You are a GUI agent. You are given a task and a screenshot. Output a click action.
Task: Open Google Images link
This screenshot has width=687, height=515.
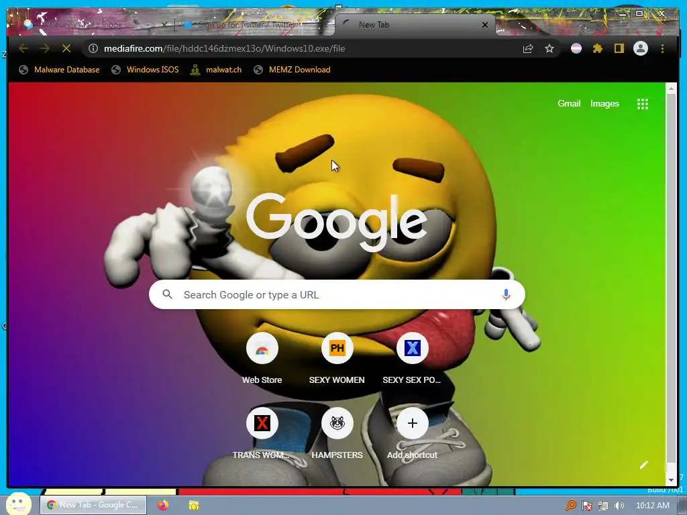click(x=604, y=104)
